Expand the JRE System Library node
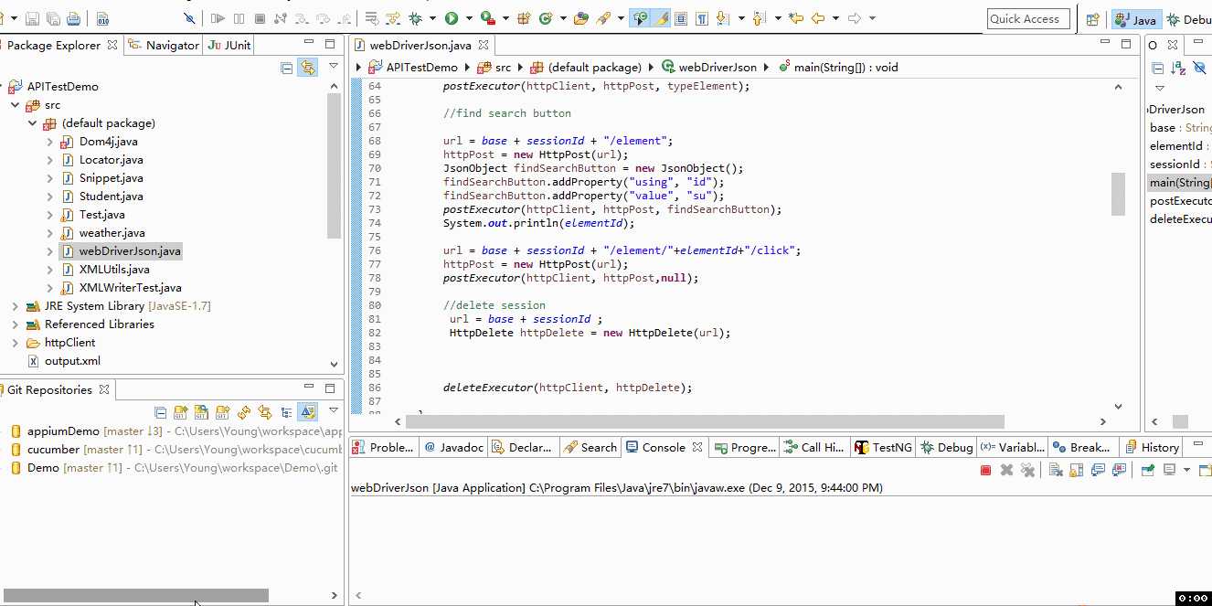Screen dimensions: 1212x606 click(x=15, y=306)
